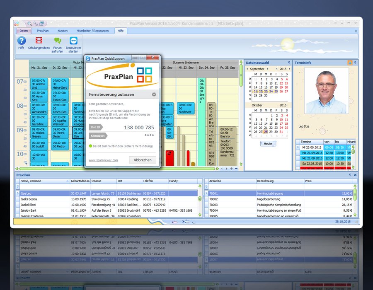Image resolution: width=373 pixels, height=290 pixels.
Task: Click the customer photo of Leo Itze
Action: coord(327,91)
